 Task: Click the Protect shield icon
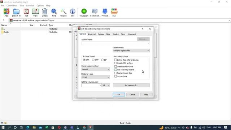click(x=105, y=13)
